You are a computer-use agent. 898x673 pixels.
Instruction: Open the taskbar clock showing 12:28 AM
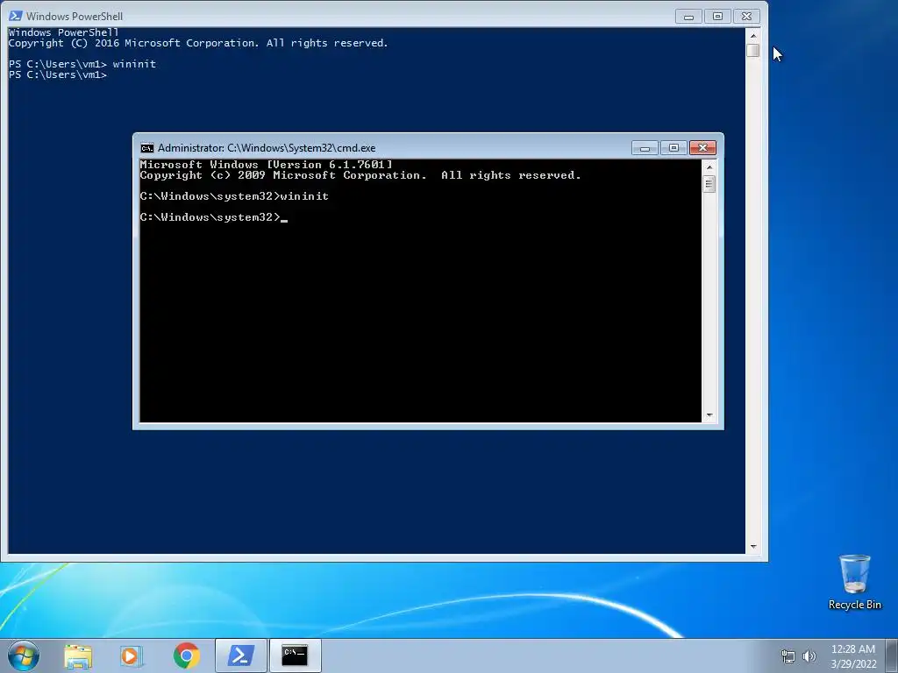[x=853, y=656]
